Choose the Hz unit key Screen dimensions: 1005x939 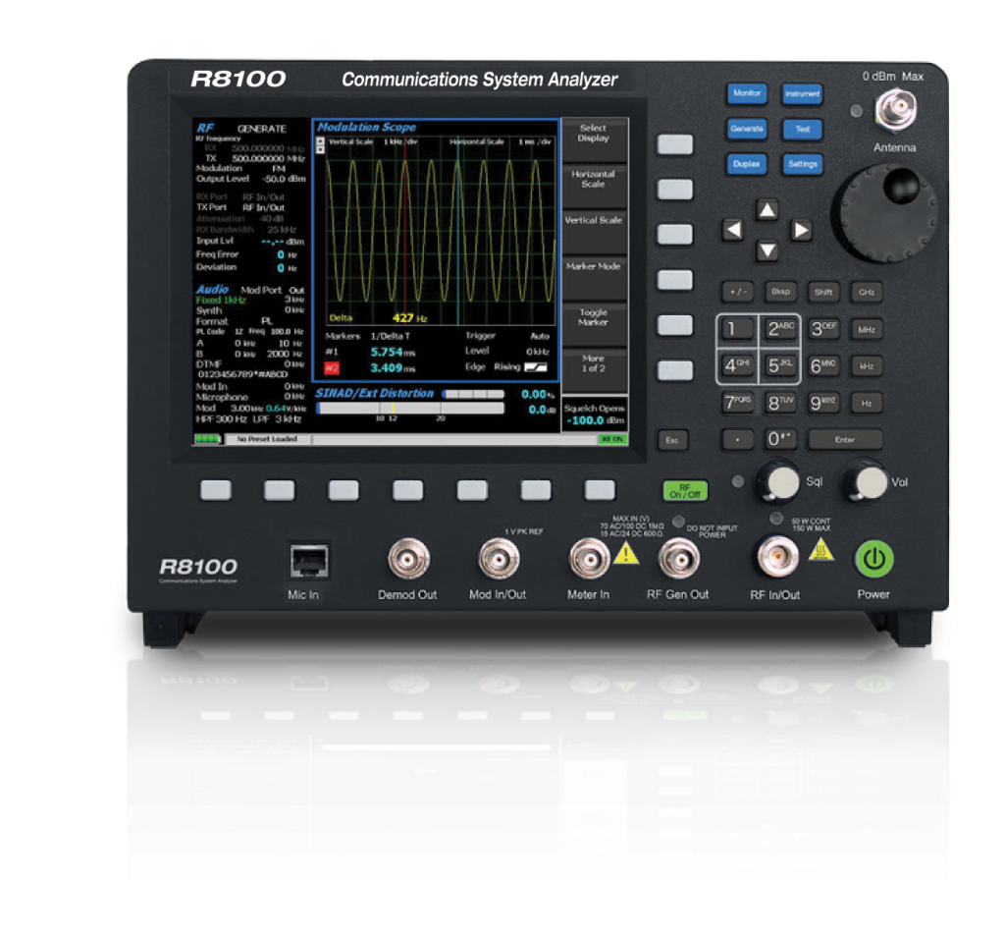(867, 404)
